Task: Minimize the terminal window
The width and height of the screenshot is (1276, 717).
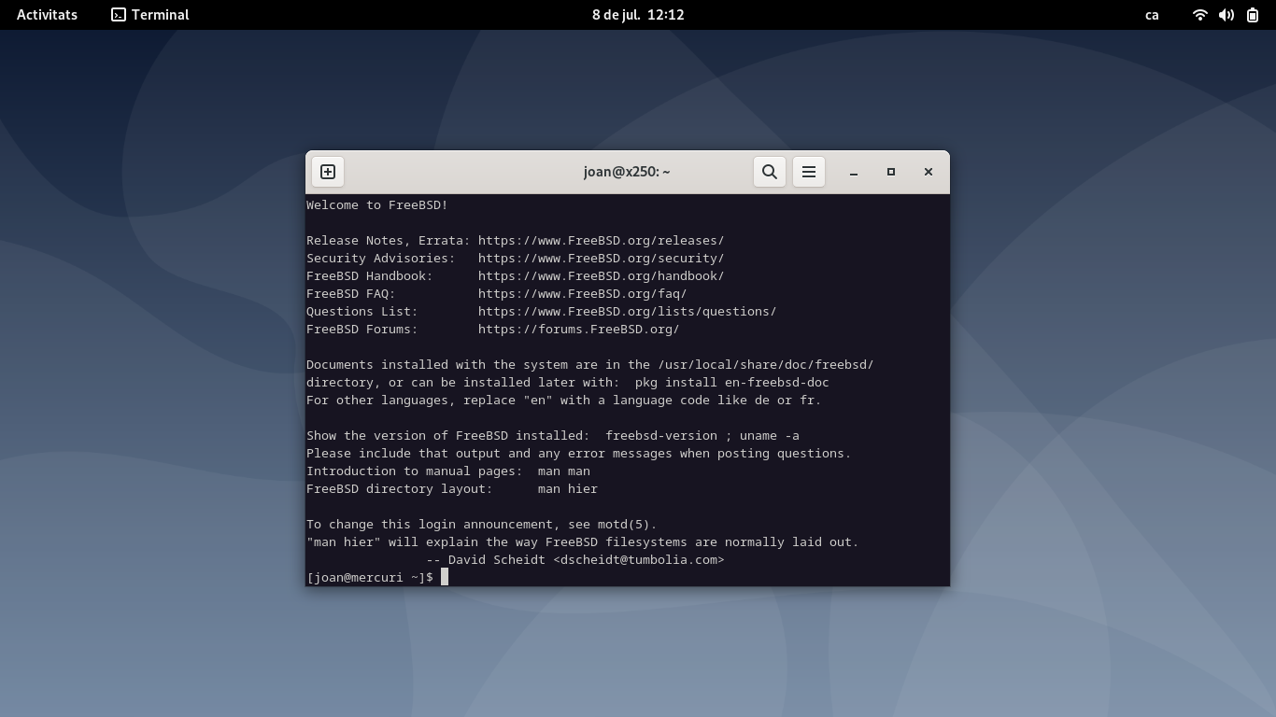Action: pyautogui.click(x=854, y=172)
